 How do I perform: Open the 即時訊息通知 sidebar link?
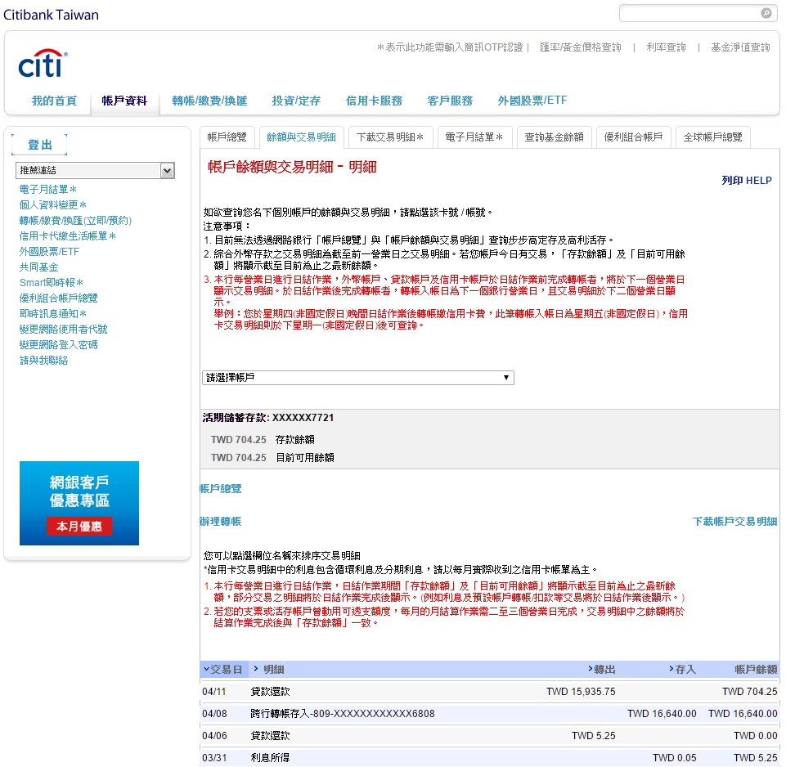pos(52,314)
